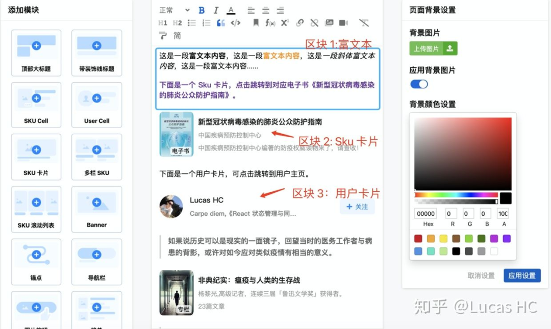Add the 锚点 anchor module
This screenshot has height=329, width=551.
click(x=36, y=262)
